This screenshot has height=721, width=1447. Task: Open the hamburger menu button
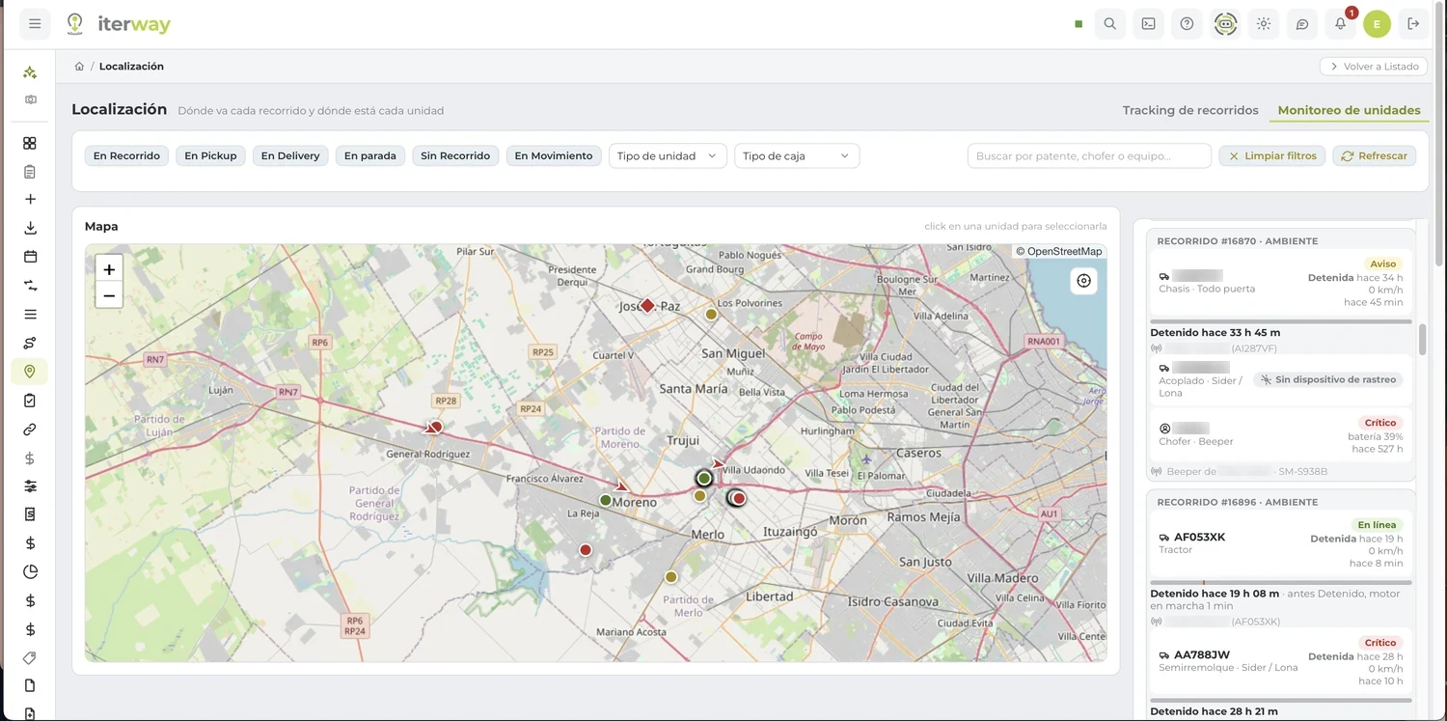click(35, 24)
